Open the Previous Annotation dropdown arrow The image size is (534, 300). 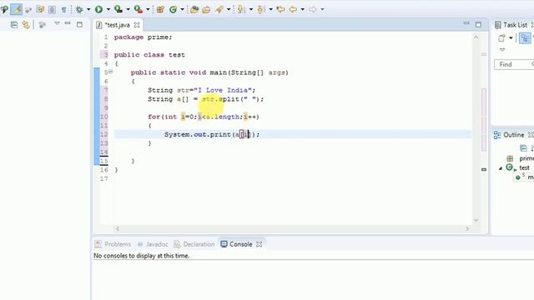(270, 9)
